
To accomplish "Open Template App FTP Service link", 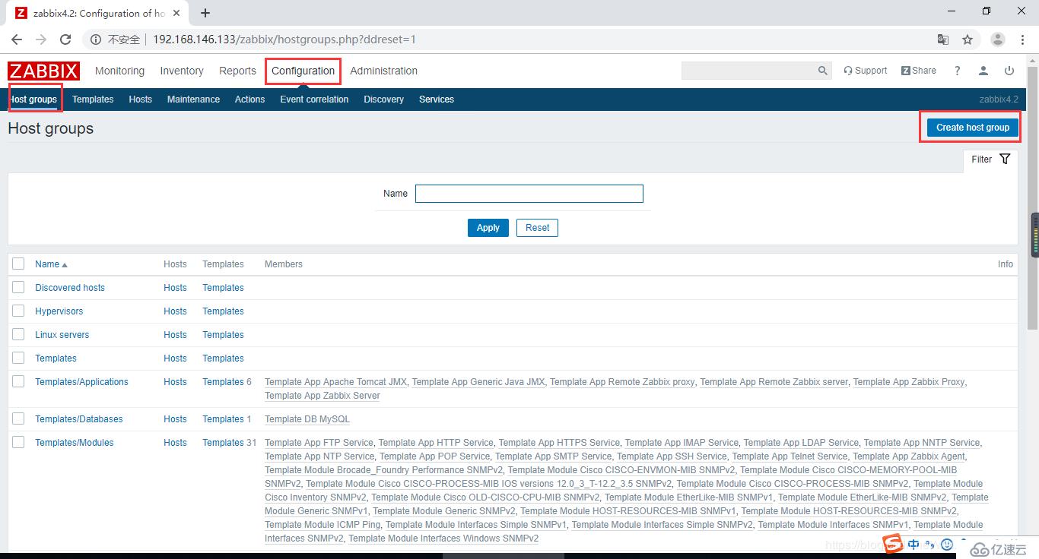I will [x=319, y=443].
